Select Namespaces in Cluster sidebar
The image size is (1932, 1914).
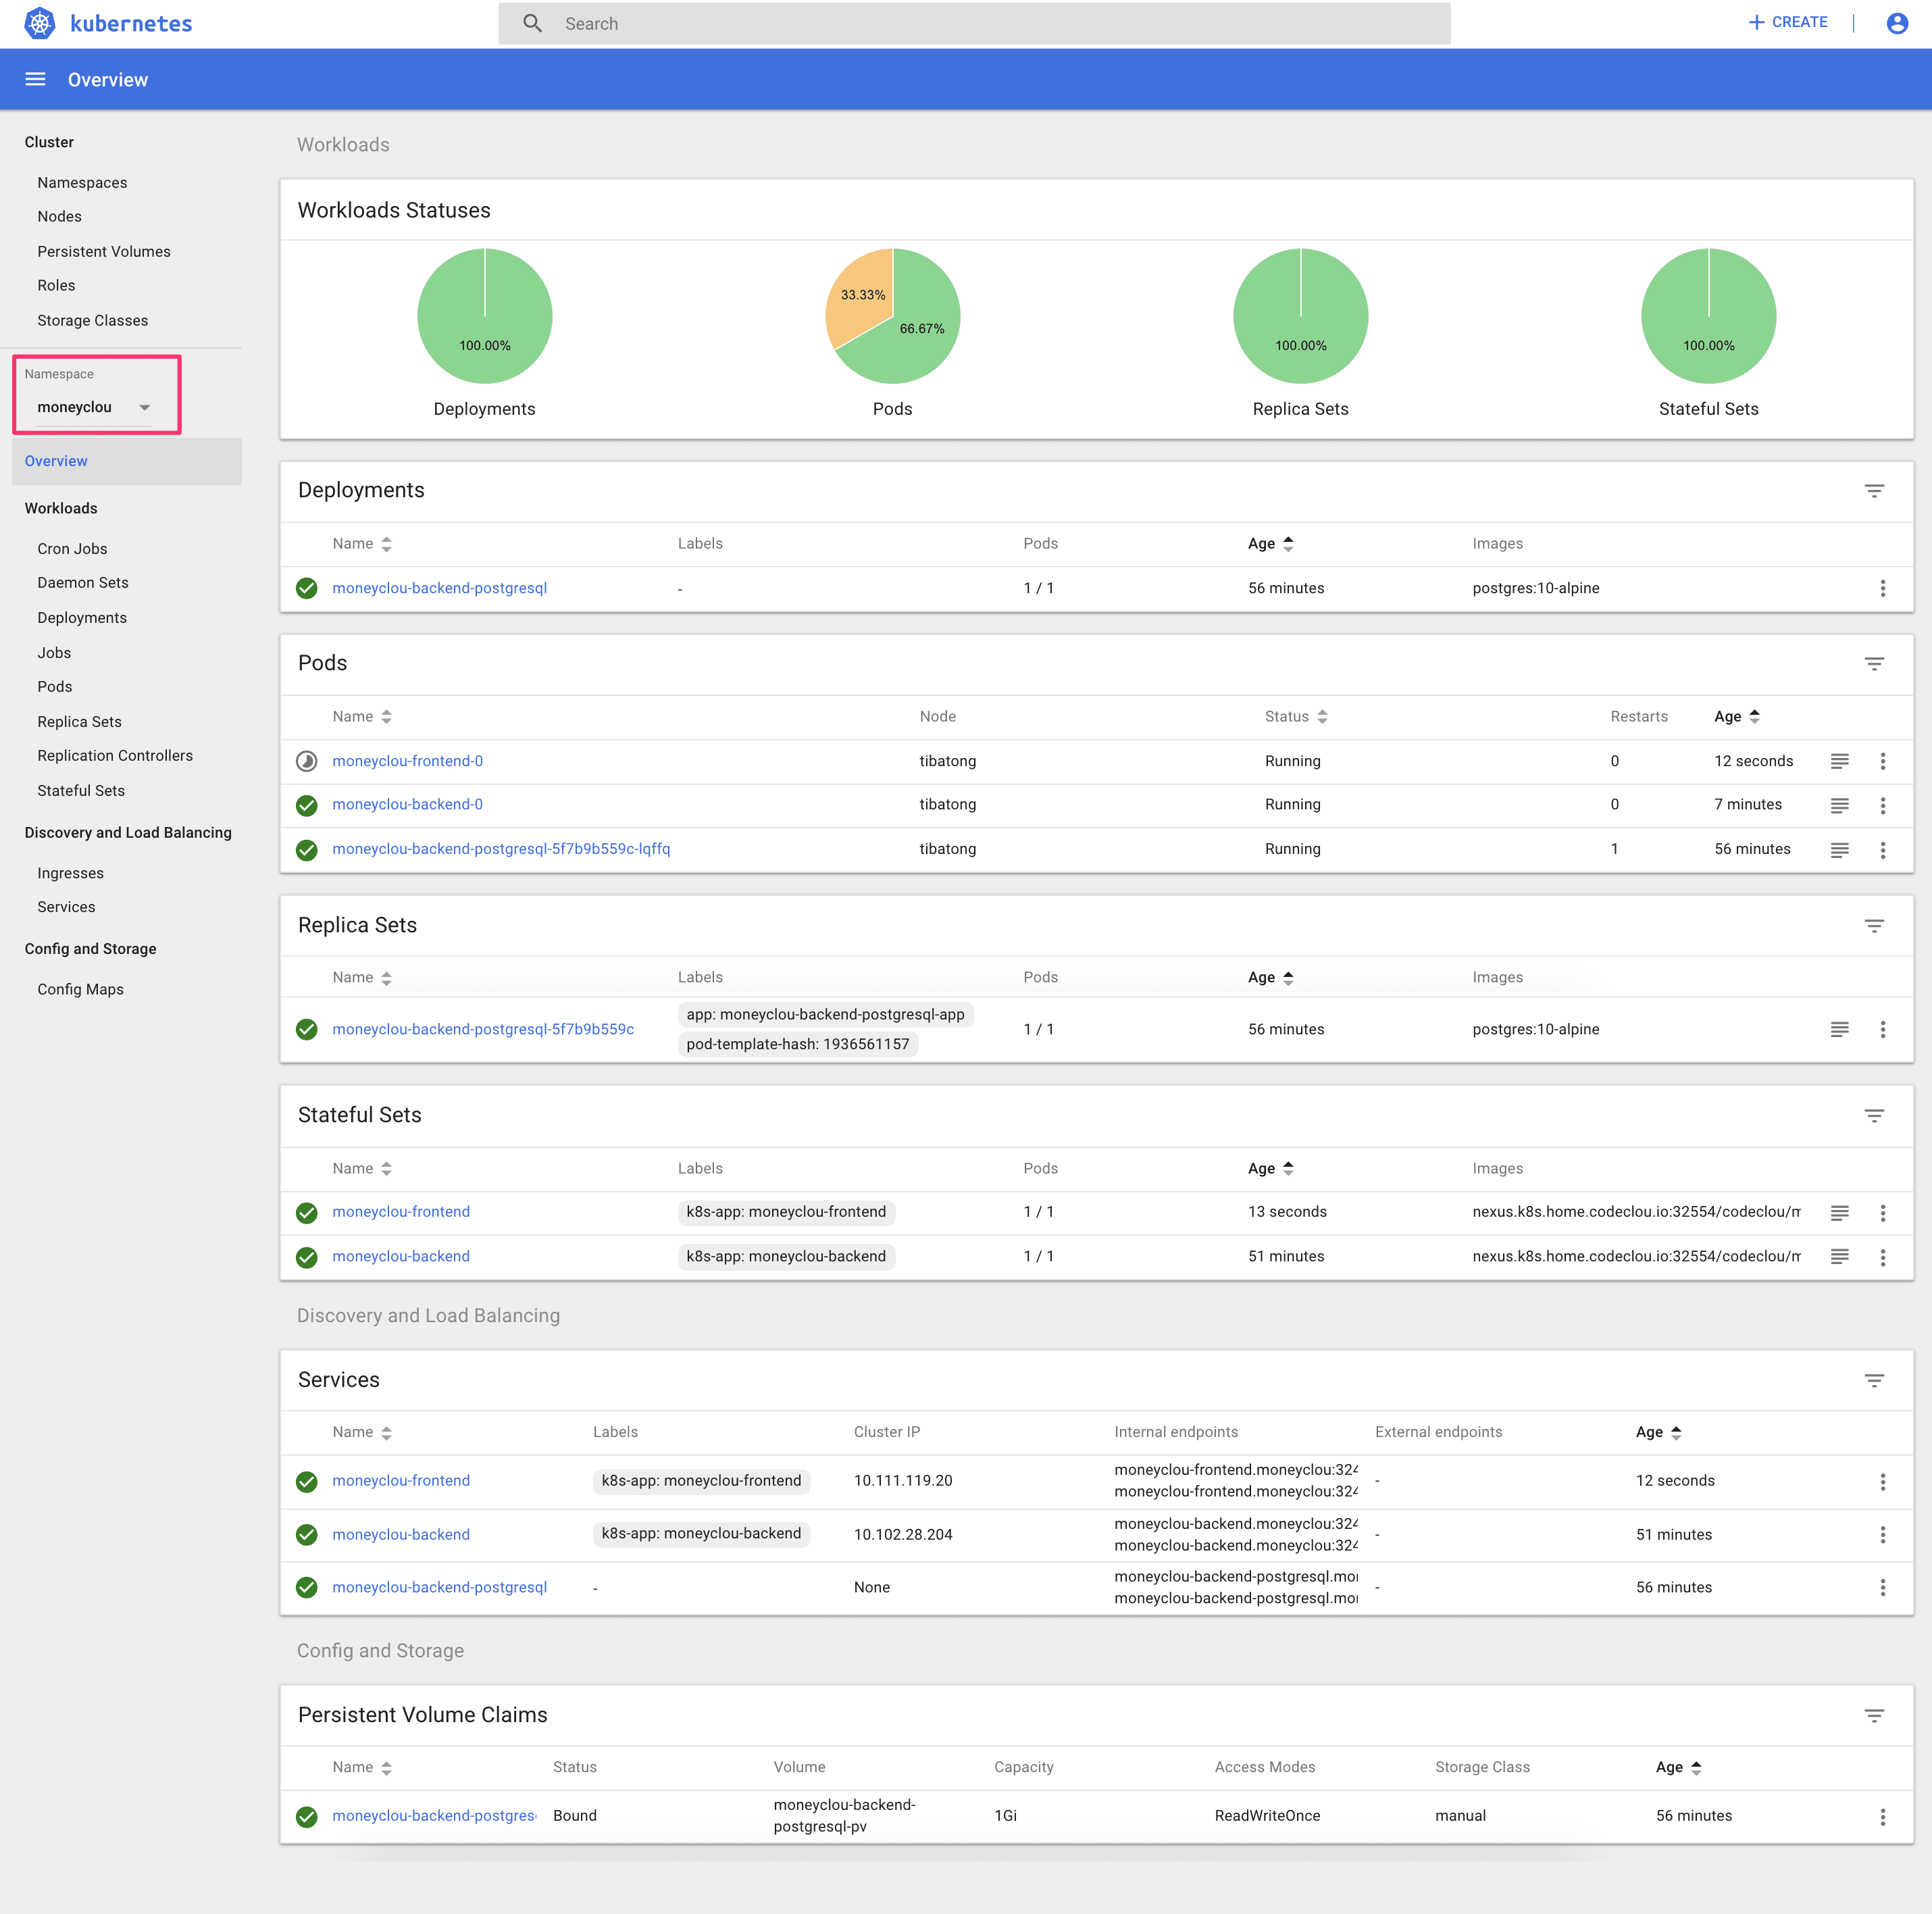(82, 183)
